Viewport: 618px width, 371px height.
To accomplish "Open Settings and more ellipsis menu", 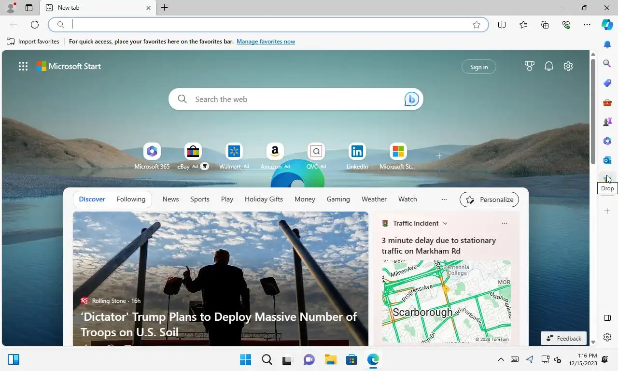I will coord(587,25).
